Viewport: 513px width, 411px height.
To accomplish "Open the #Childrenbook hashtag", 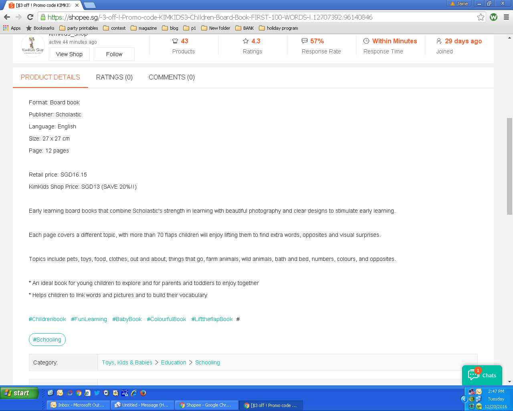I will (47, 319).
